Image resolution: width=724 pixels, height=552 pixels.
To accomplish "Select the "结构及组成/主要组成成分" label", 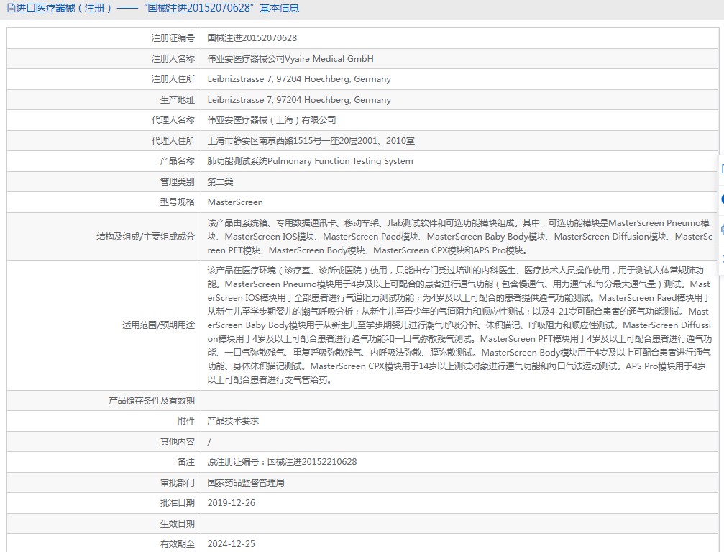I will click(x=145, y=237).
